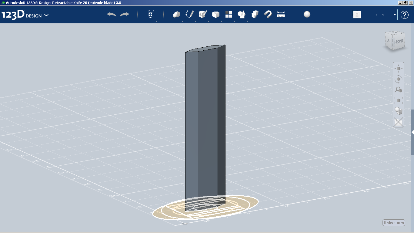Click the Transform tool icon
Viewport: 414px width, 233px height.
click(151, 14)
